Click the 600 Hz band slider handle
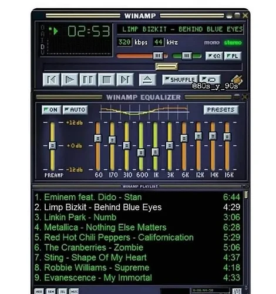 pos(141,153)
